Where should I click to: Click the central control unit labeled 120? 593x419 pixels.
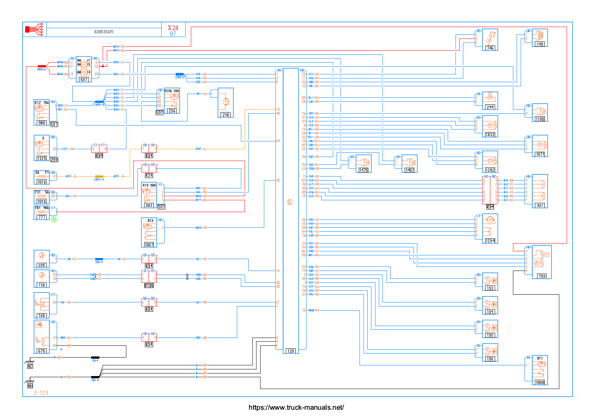point(291,211)
